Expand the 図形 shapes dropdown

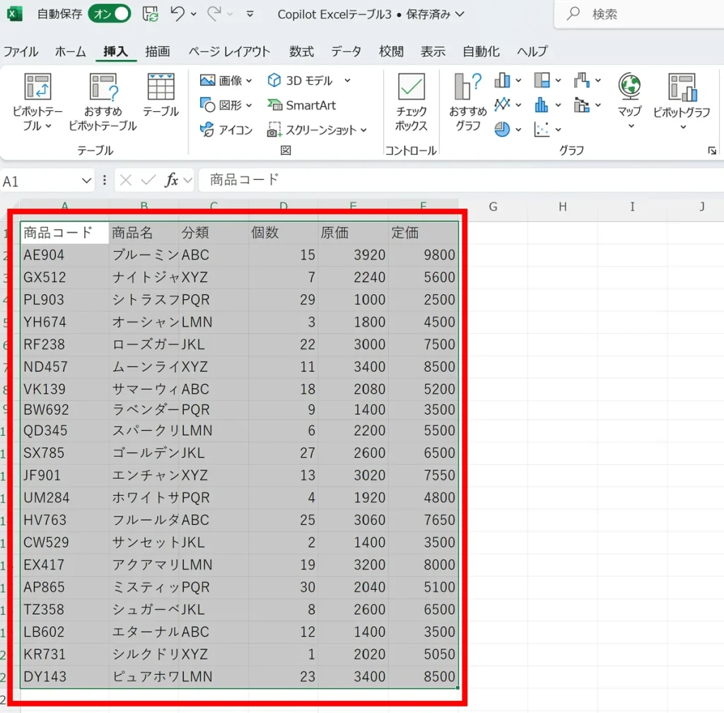click(249, 105)
